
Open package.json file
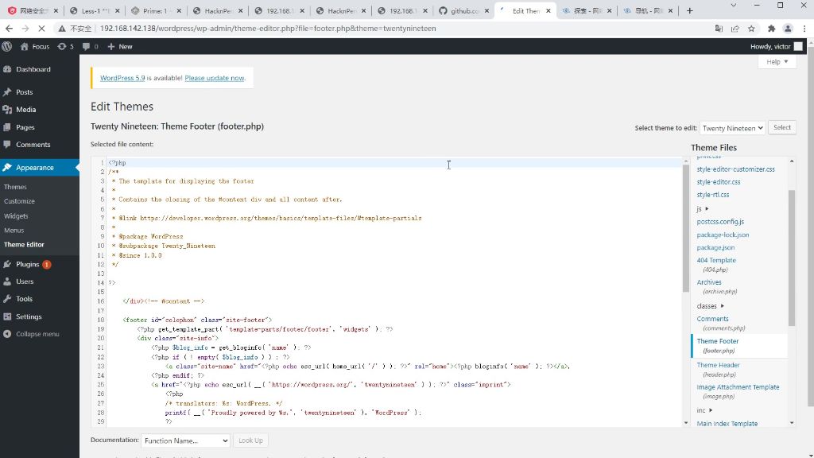click(x=715, y=248)
